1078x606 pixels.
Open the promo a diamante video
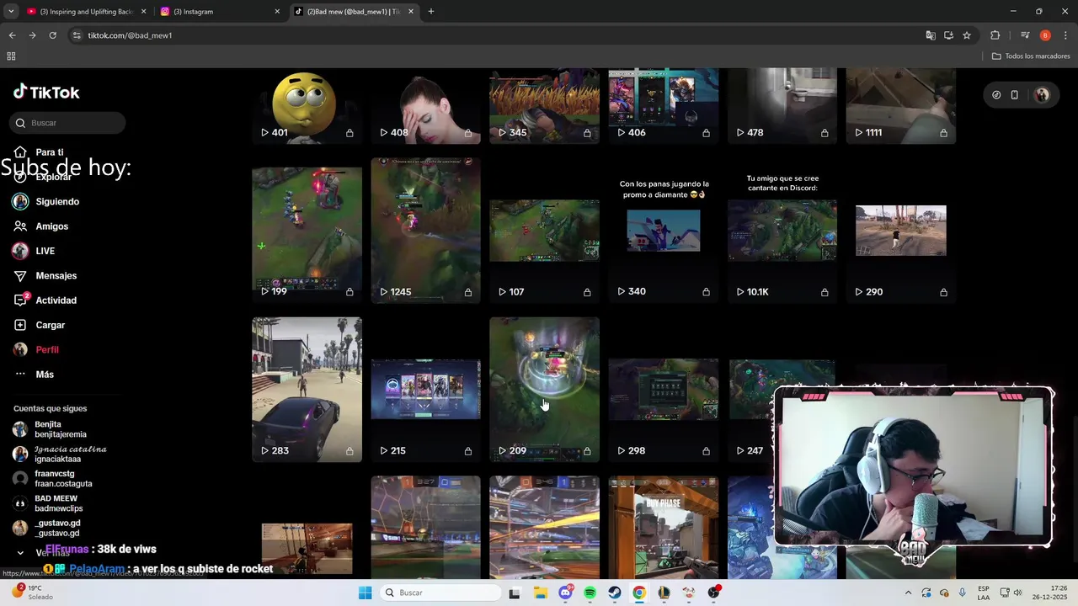664,231
